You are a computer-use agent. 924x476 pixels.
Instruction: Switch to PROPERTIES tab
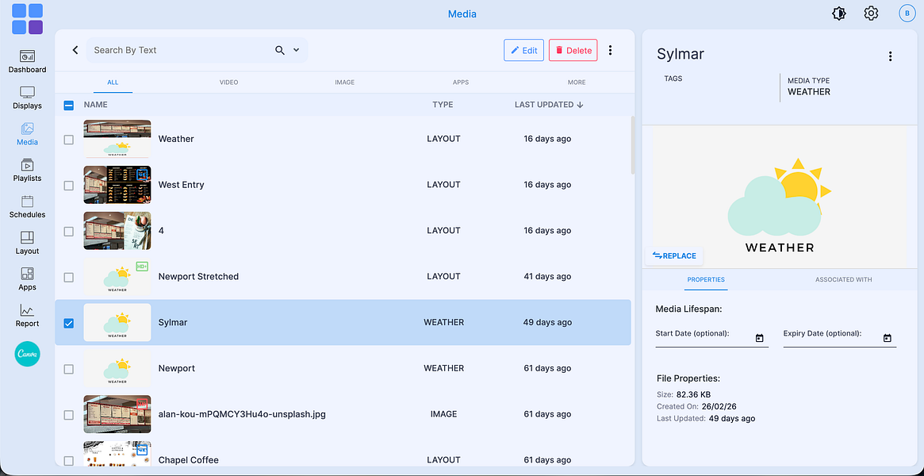pyautogui.click(x=706, y=279)
